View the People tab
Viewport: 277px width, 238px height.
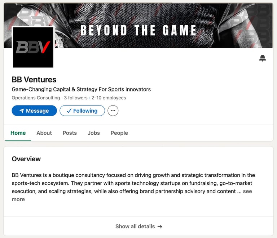coord(119,133)
